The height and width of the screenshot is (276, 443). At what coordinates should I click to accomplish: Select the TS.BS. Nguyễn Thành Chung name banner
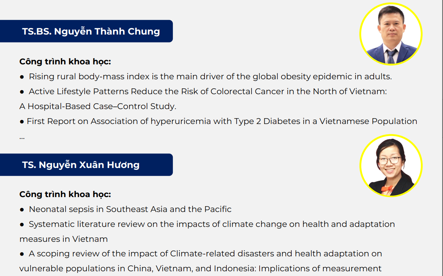click(86, 31)
